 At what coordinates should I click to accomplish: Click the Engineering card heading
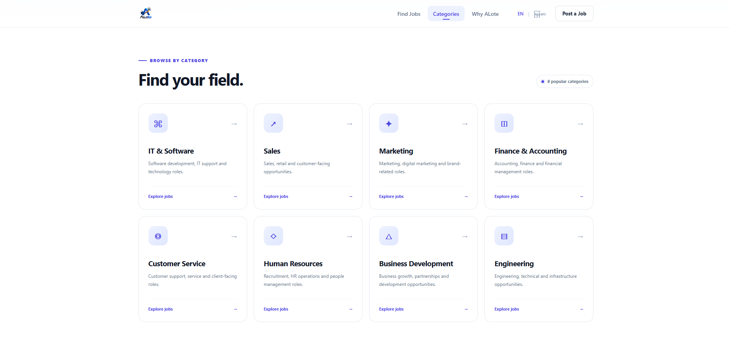click(x=514, y=264)
